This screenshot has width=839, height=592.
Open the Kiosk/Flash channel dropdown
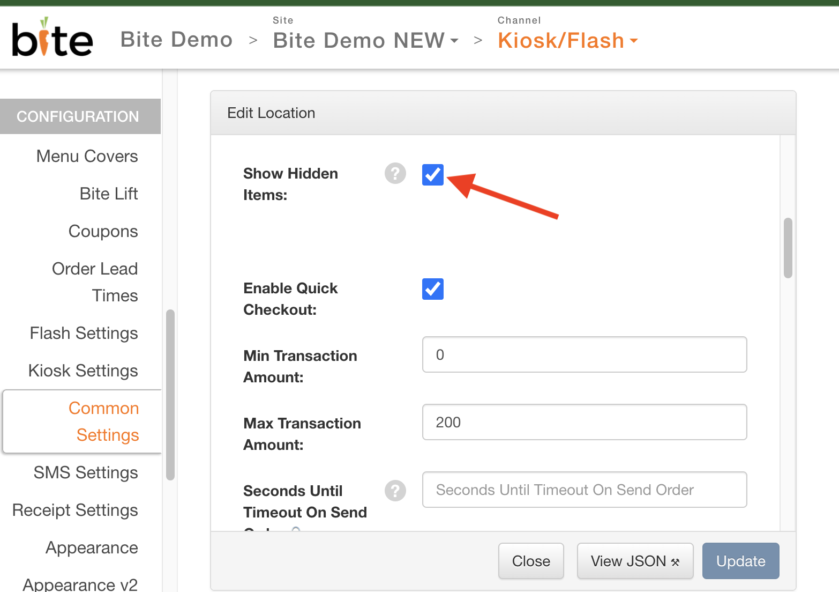(567, 41)
